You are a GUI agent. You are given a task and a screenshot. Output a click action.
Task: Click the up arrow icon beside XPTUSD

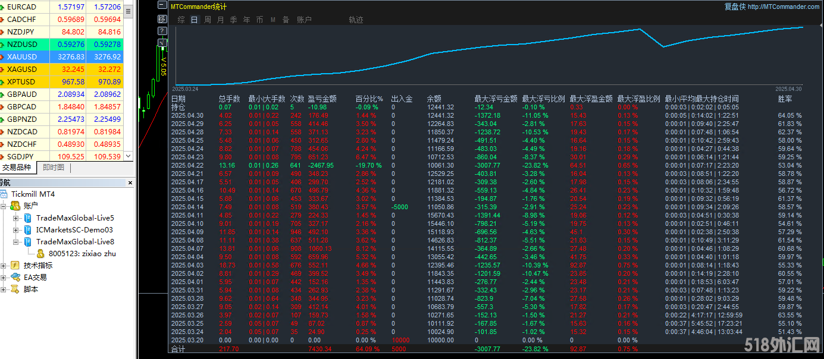pyautogui.click(x=2, y=82)
